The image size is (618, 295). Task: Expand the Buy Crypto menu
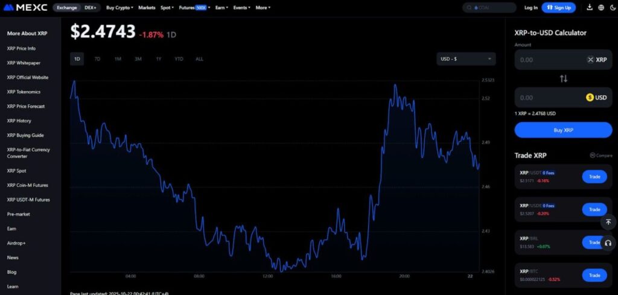(x=119, y=8)
